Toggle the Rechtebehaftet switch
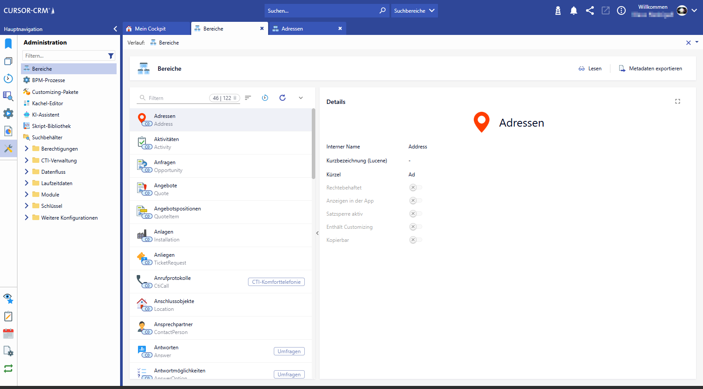Image resolution: width=703 pixels, height=389 pixels. pos(416,188)
